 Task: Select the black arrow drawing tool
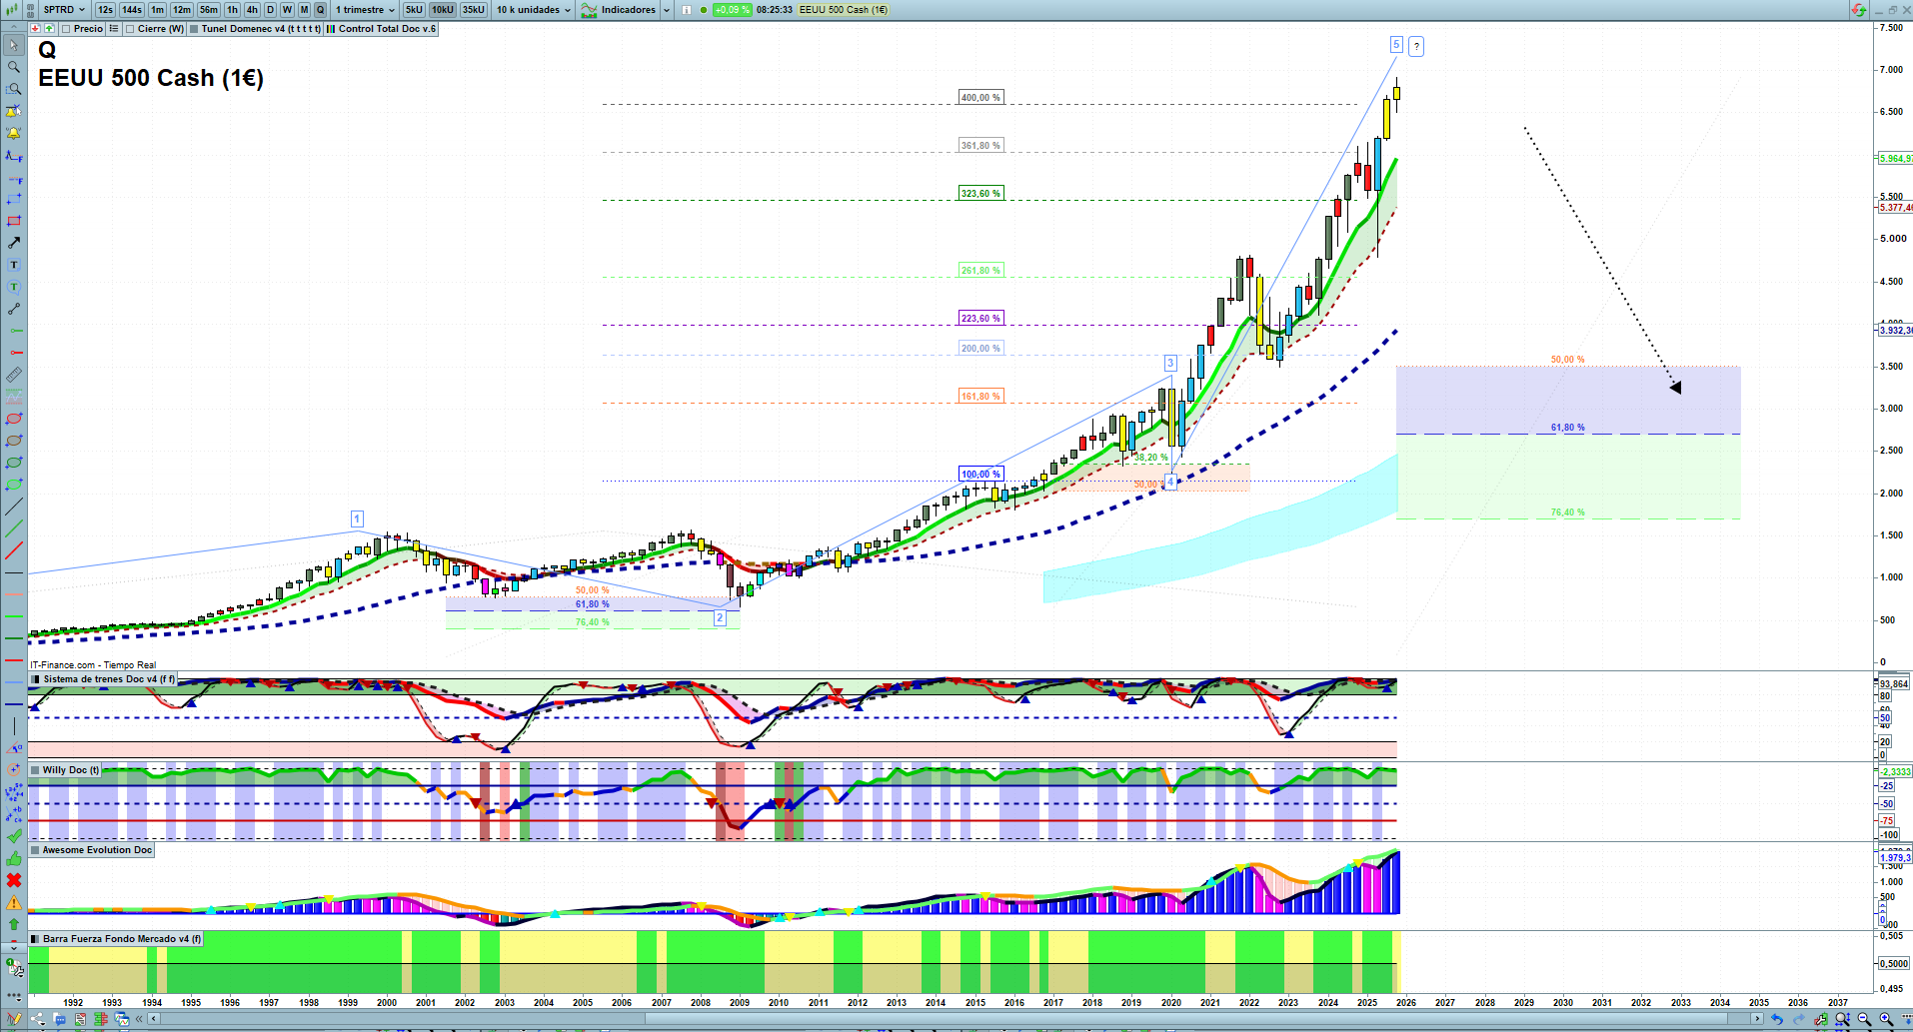click(14, 243)
